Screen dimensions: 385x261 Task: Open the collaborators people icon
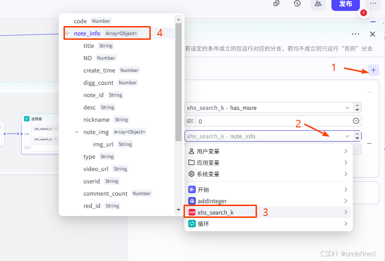318,4
